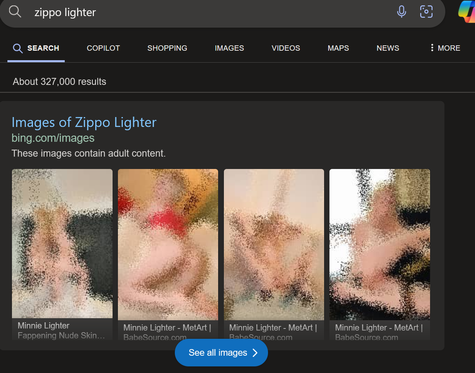475x373 pixels.
Task: Select the SEARCH tab
Action: [36, 48]
